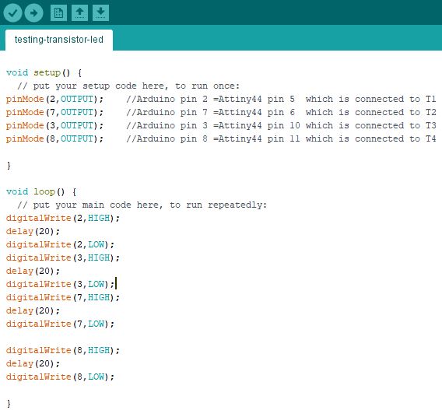Click the line digitalWrite(8,HIGH);
The image size is (442, 410).
click(x=63, y=351)
